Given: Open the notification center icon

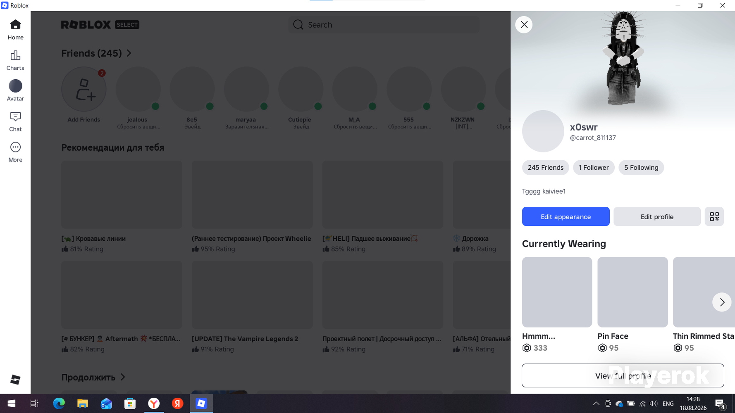Looking at the screenshot, I should coord(720,404).
